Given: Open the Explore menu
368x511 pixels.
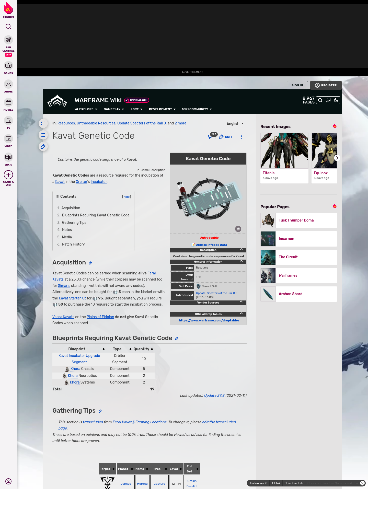Looking at the screenshot, I should click(x=86, y=109).
